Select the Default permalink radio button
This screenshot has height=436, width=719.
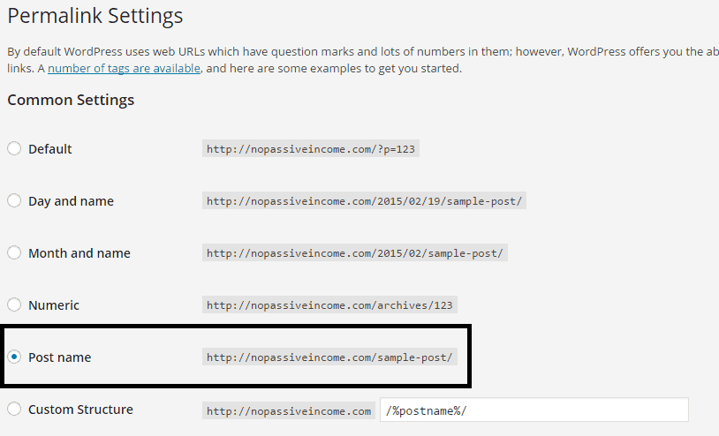14,148
